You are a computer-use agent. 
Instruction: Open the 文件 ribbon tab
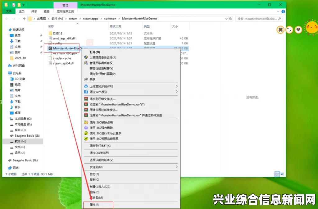(x=9, y=11)
